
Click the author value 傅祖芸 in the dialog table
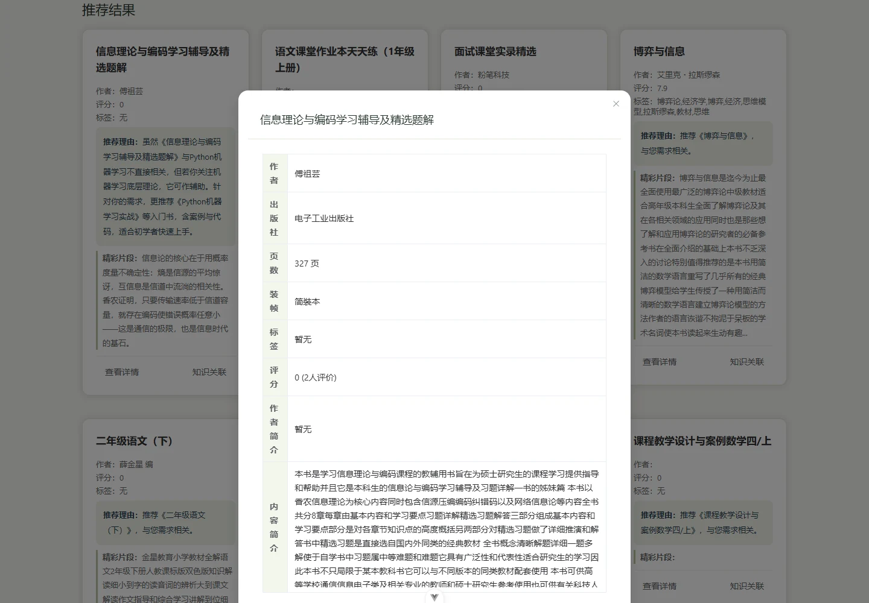click(307, 174)
